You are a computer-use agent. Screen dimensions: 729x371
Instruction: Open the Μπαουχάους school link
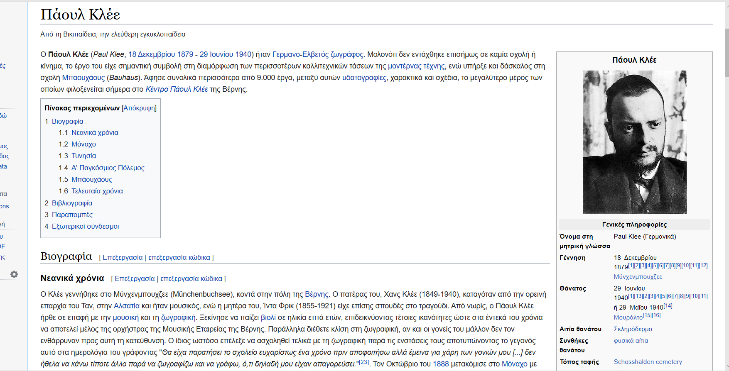pyautogui.click(x=83, y=78)
